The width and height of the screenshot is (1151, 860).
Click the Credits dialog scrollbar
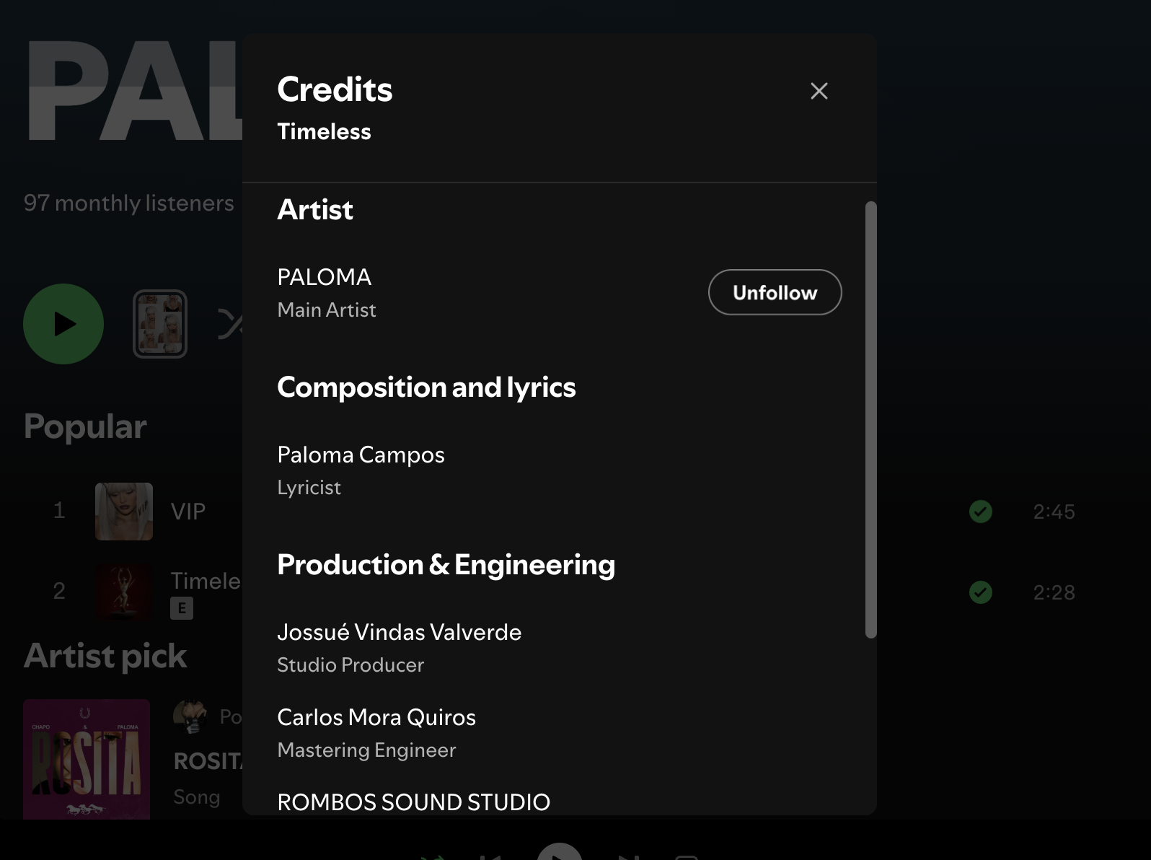(x=870, y=420)
